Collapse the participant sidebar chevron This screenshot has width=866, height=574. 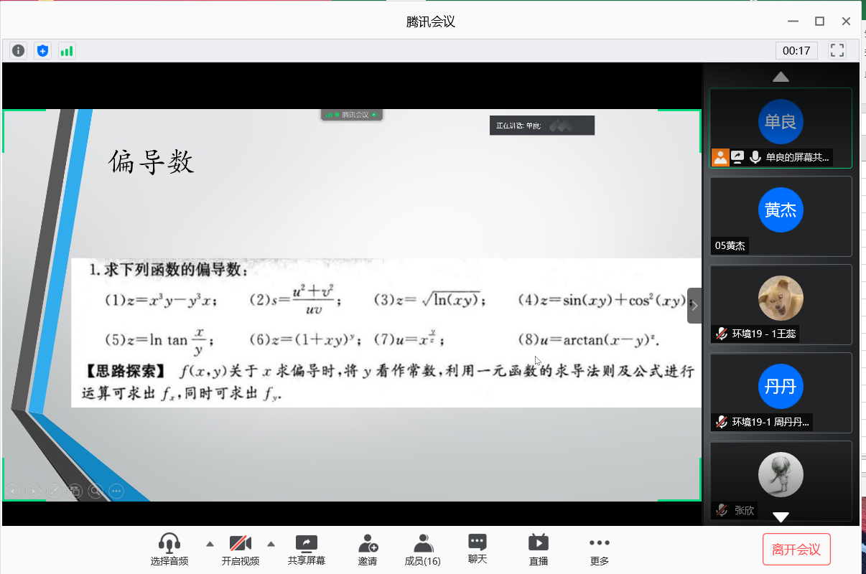coord(694,306)
